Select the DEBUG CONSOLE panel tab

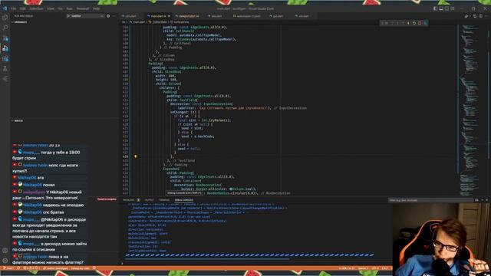[184, 200]
